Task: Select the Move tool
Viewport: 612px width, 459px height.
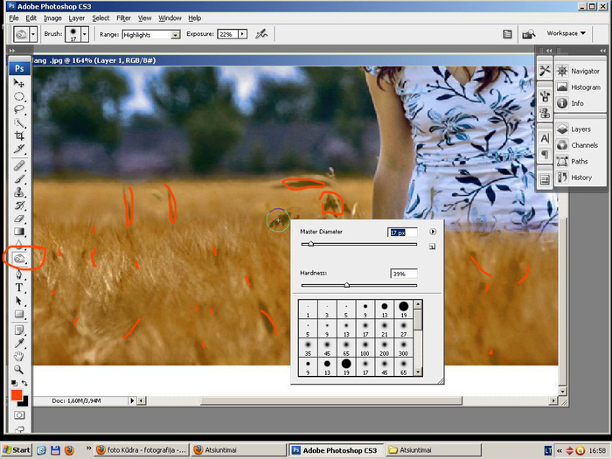Action: tap(19, 83)
